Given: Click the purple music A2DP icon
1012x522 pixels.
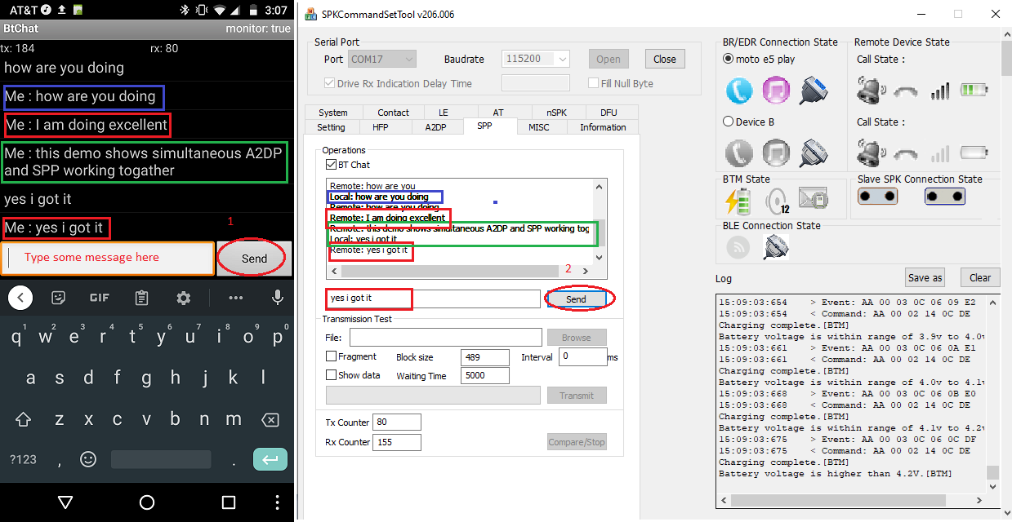Looking at the screenshot, I should [776, 91].
